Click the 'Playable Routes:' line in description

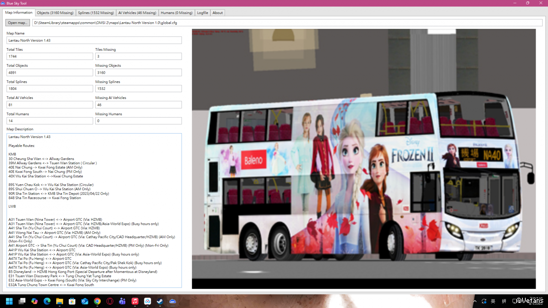(x=22, y=146)
